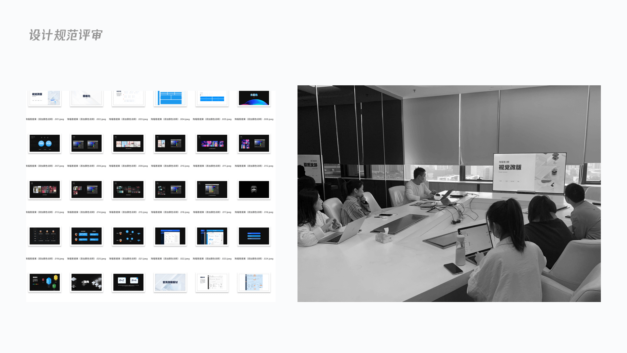Click the file name label ending .012.jpeg
The height and width of the screenshot is (353, 627).
click(254, 166)
